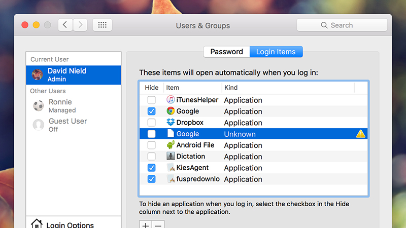Click the Search field
406x228 pixels.
(x=342, y=25)
